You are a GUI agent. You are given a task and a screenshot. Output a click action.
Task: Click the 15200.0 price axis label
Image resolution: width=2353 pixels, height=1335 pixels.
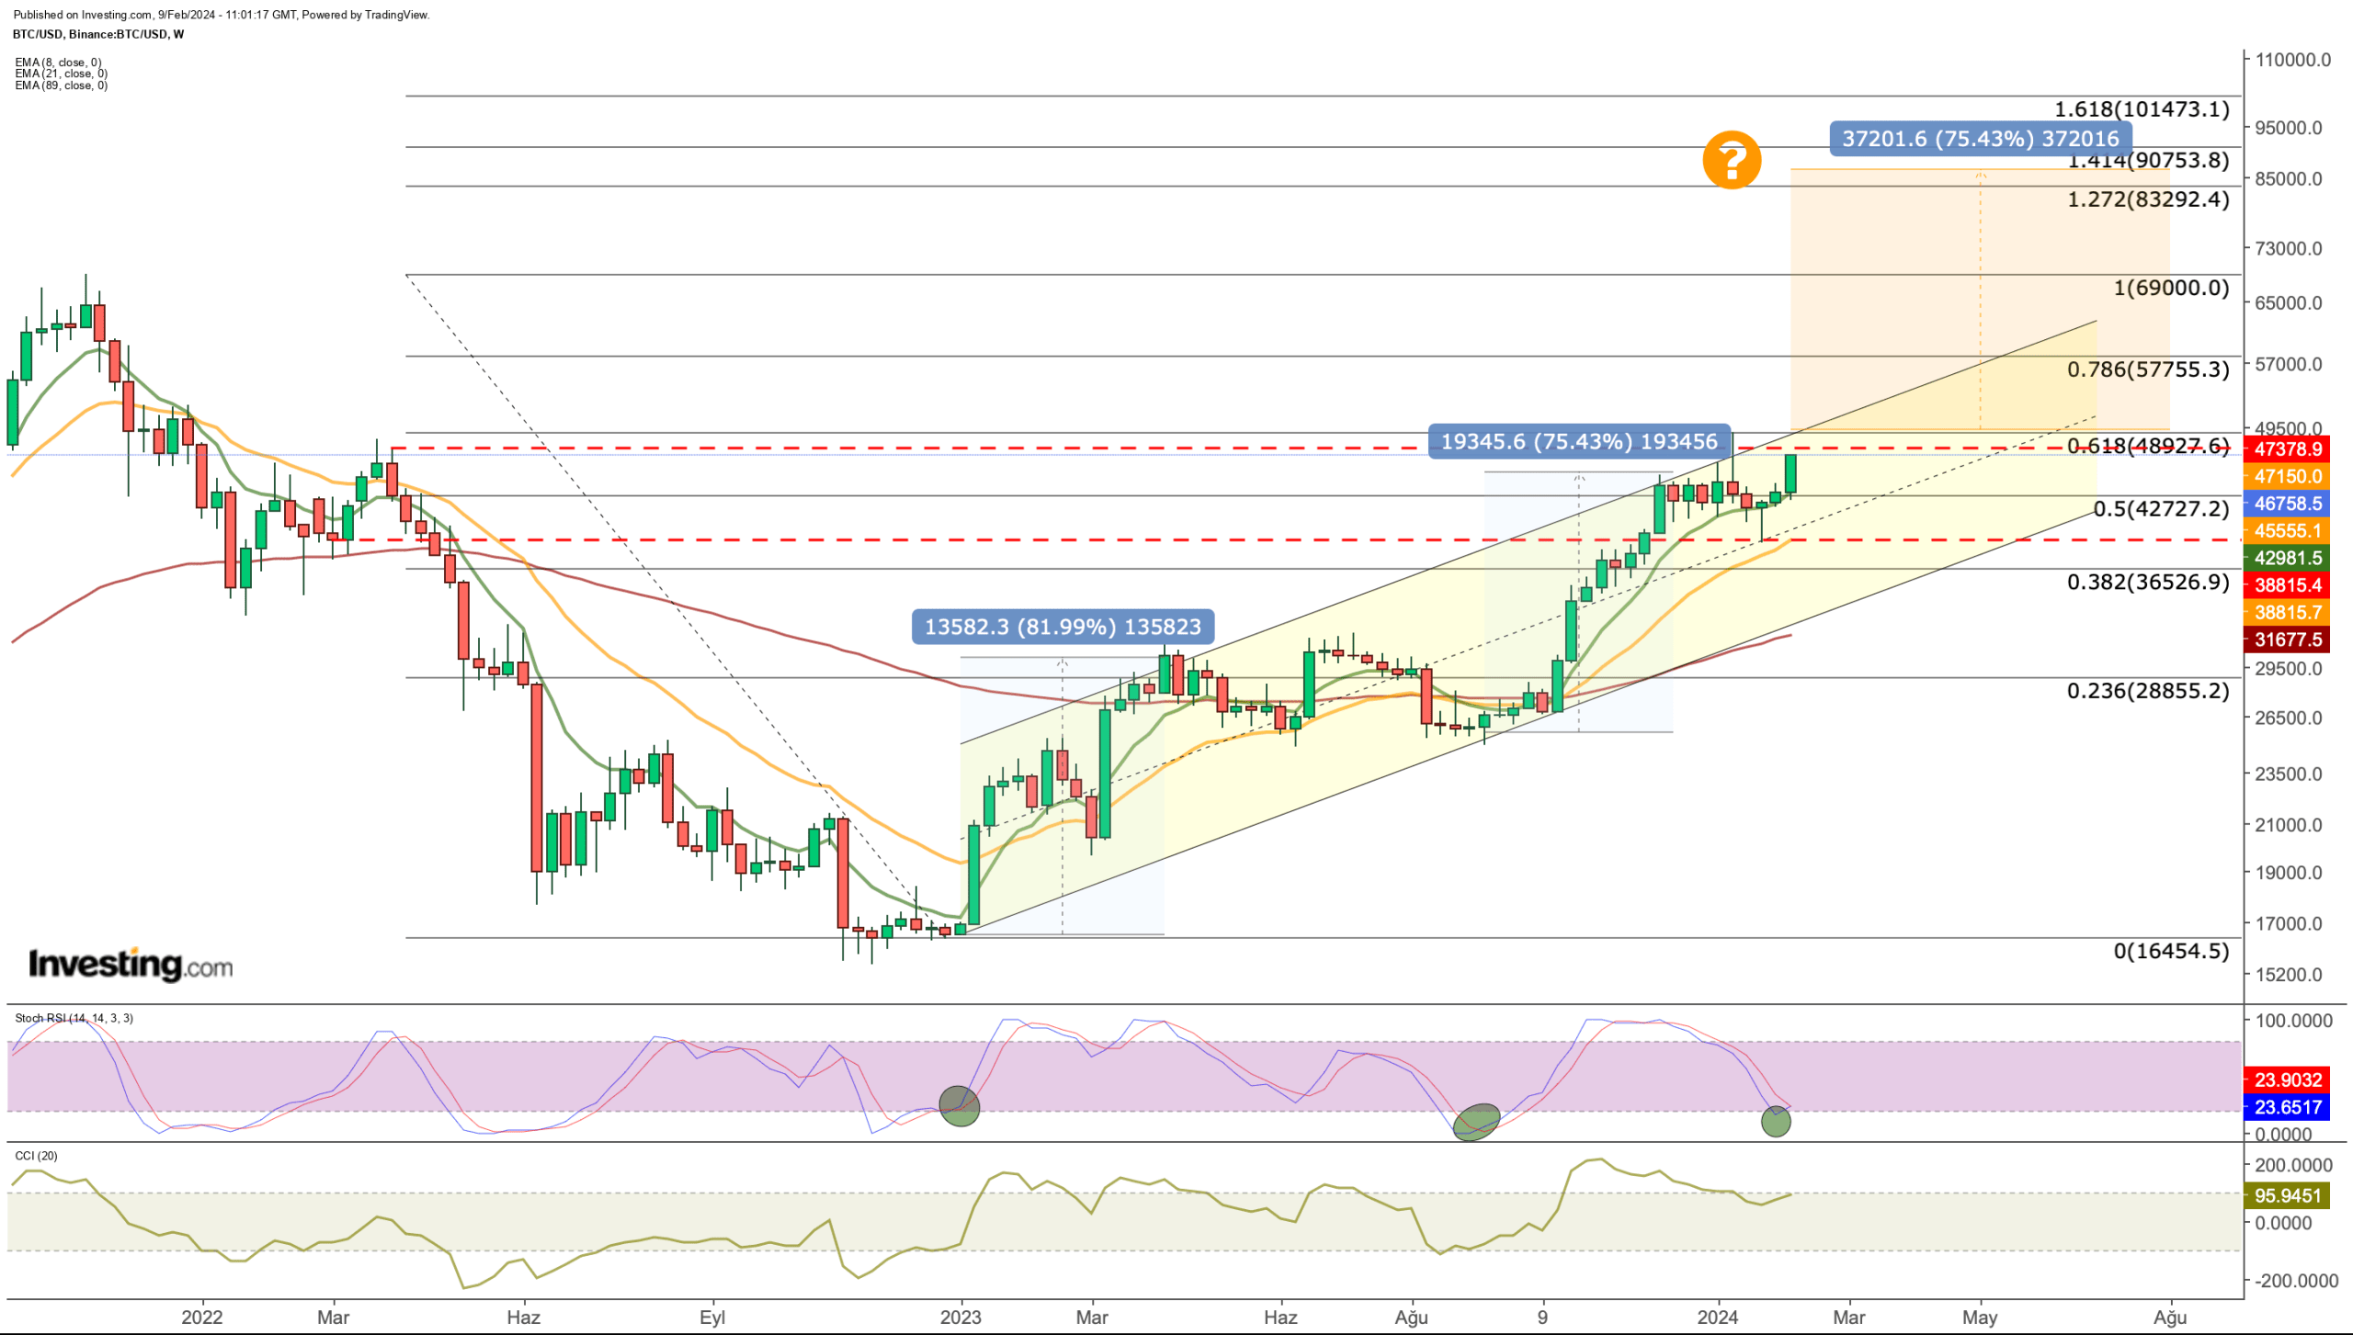2289,975
